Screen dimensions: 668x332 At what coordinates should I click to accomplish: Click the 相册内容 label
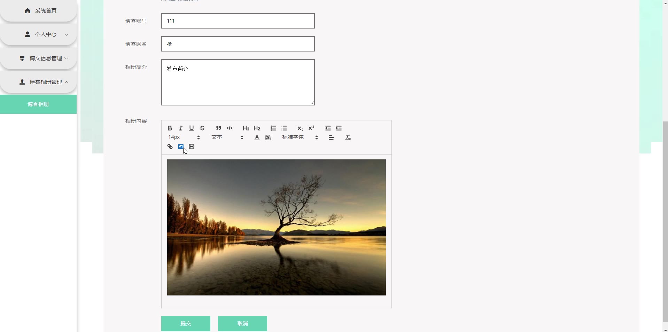[136, 121]
